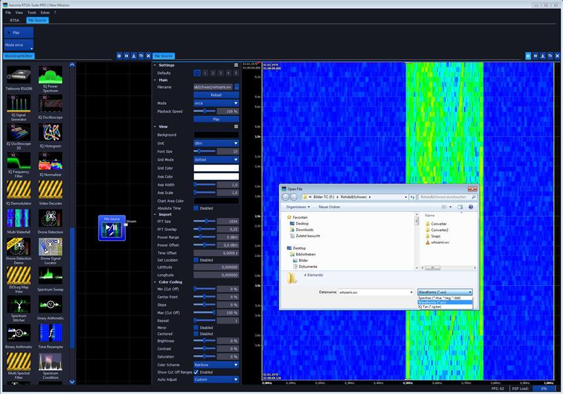Open the Auto Adjust dropdown
This screenshot has height=394, width=563.
[x=216, y=379]
